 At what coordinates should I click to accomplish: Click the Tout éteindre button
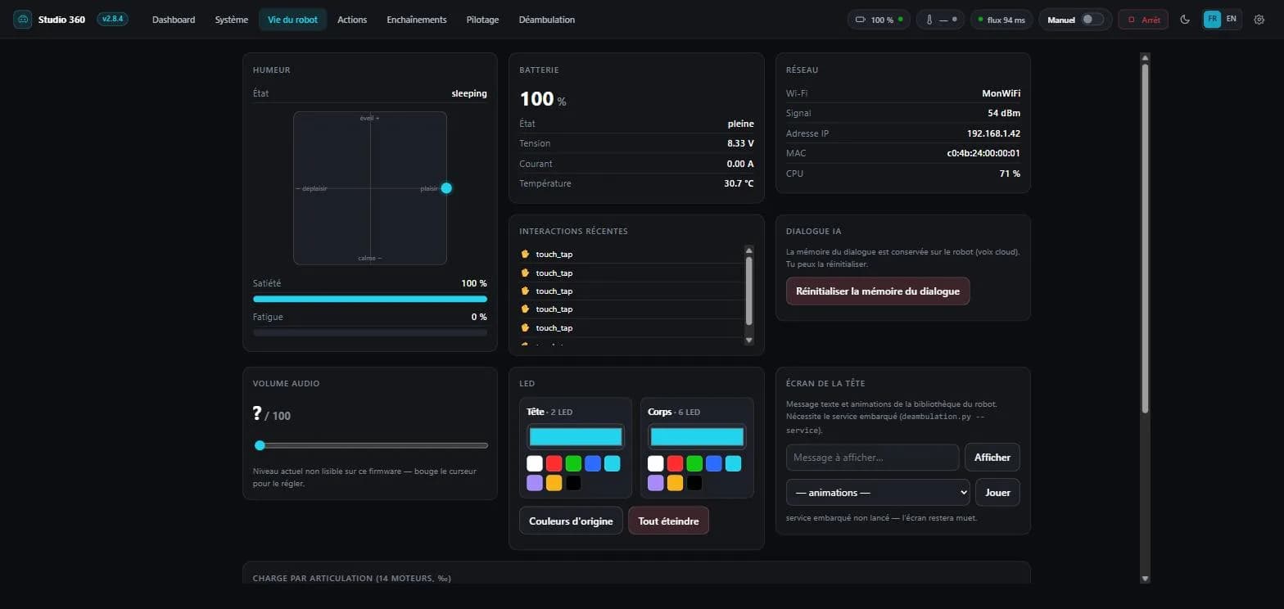pos(668,521)
